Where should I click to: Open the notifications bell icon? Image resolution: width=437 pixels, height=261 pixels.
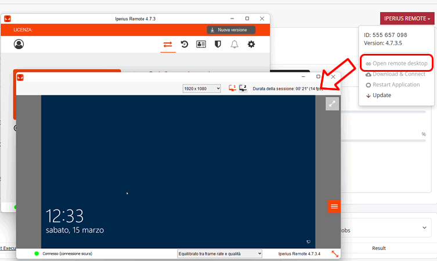pyautogui.click(x=234, y=44)
